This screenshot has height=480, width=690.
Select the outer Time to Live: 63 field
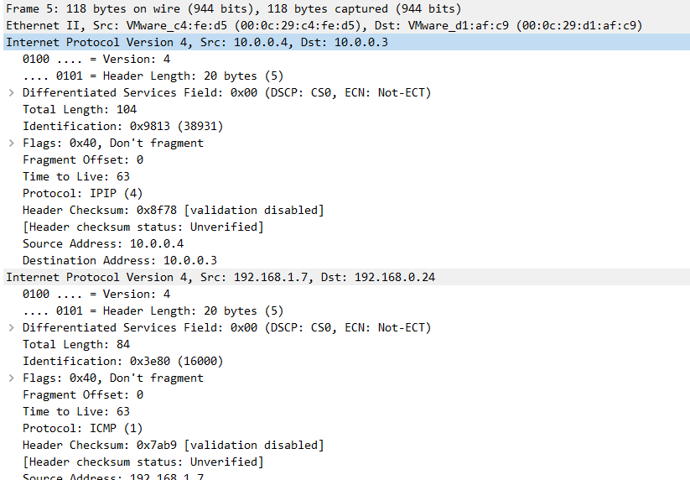pyautogui.click(x=76, y=176)
